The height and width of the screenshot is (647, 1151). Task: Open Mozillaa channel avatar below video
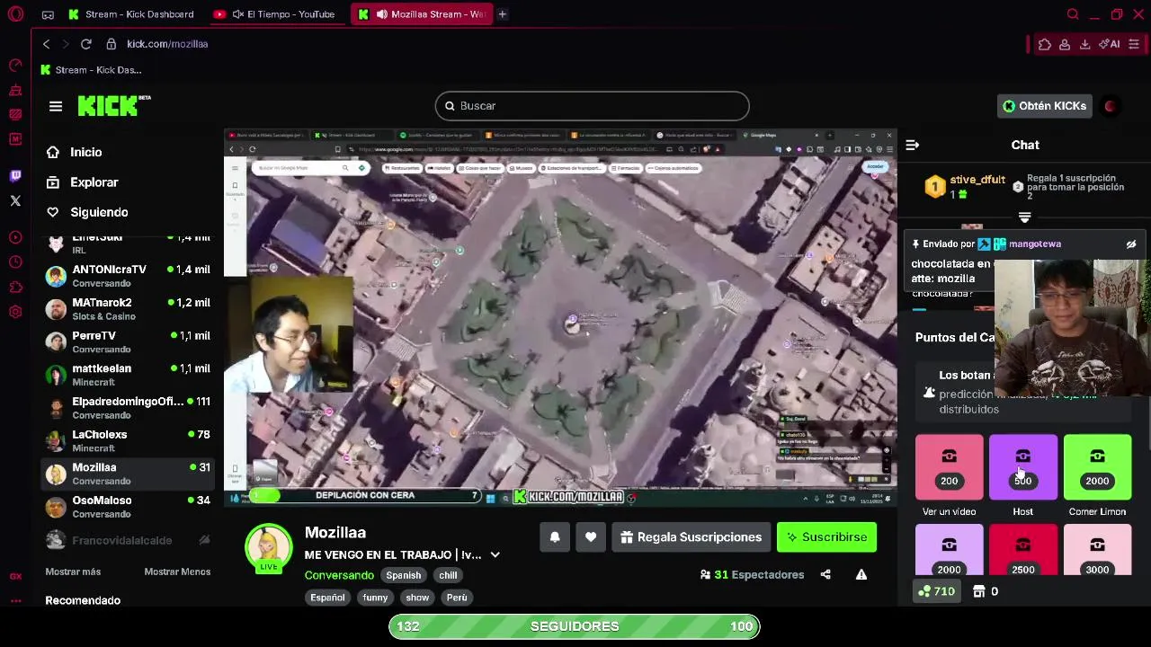point(269,547)
